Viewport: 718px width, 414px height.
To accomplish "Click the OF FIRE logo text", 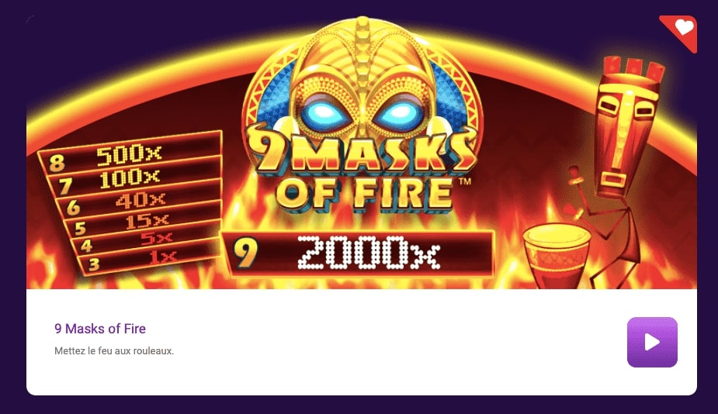I will click(x=364, y=194).
